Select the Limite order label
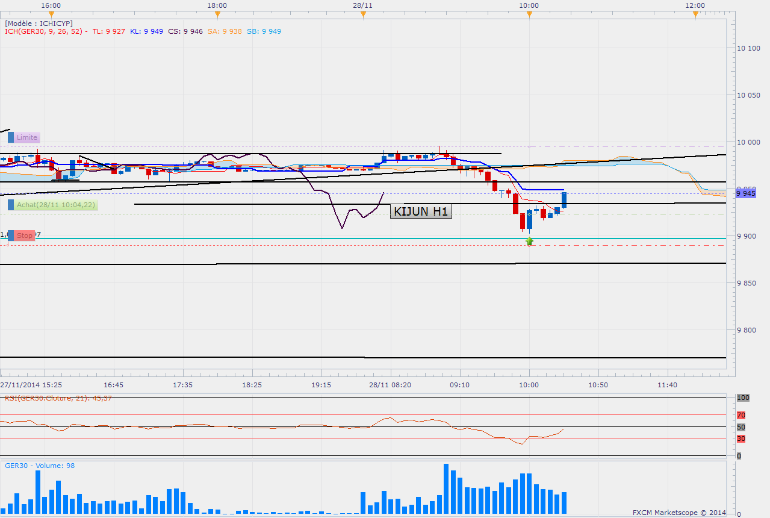Image resolution: width=770 pixels, height=518 pixels. click(27, 137)
